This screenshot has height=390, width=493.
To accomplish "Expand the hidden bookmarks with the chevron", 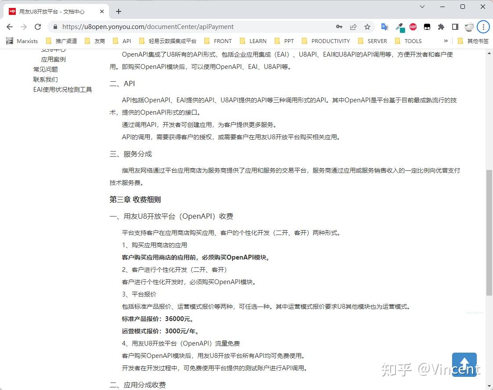I will [446, 41].
